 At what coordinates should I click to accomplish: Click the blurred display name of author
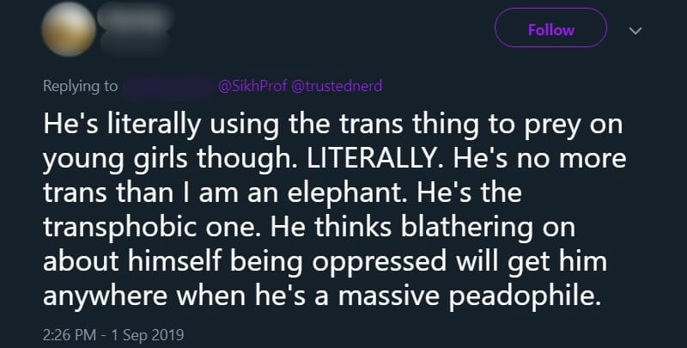click(x=135, y=16)
